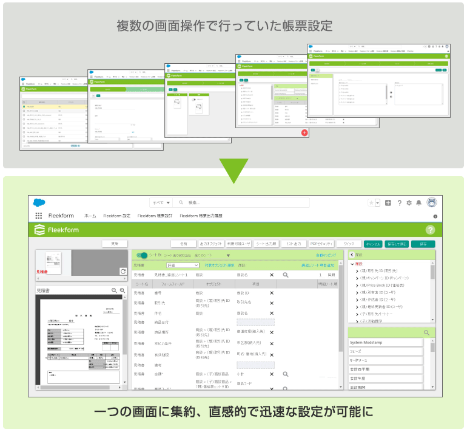
Task: Click the PDFセキュリティ button
Action: (x=321, y=244)
